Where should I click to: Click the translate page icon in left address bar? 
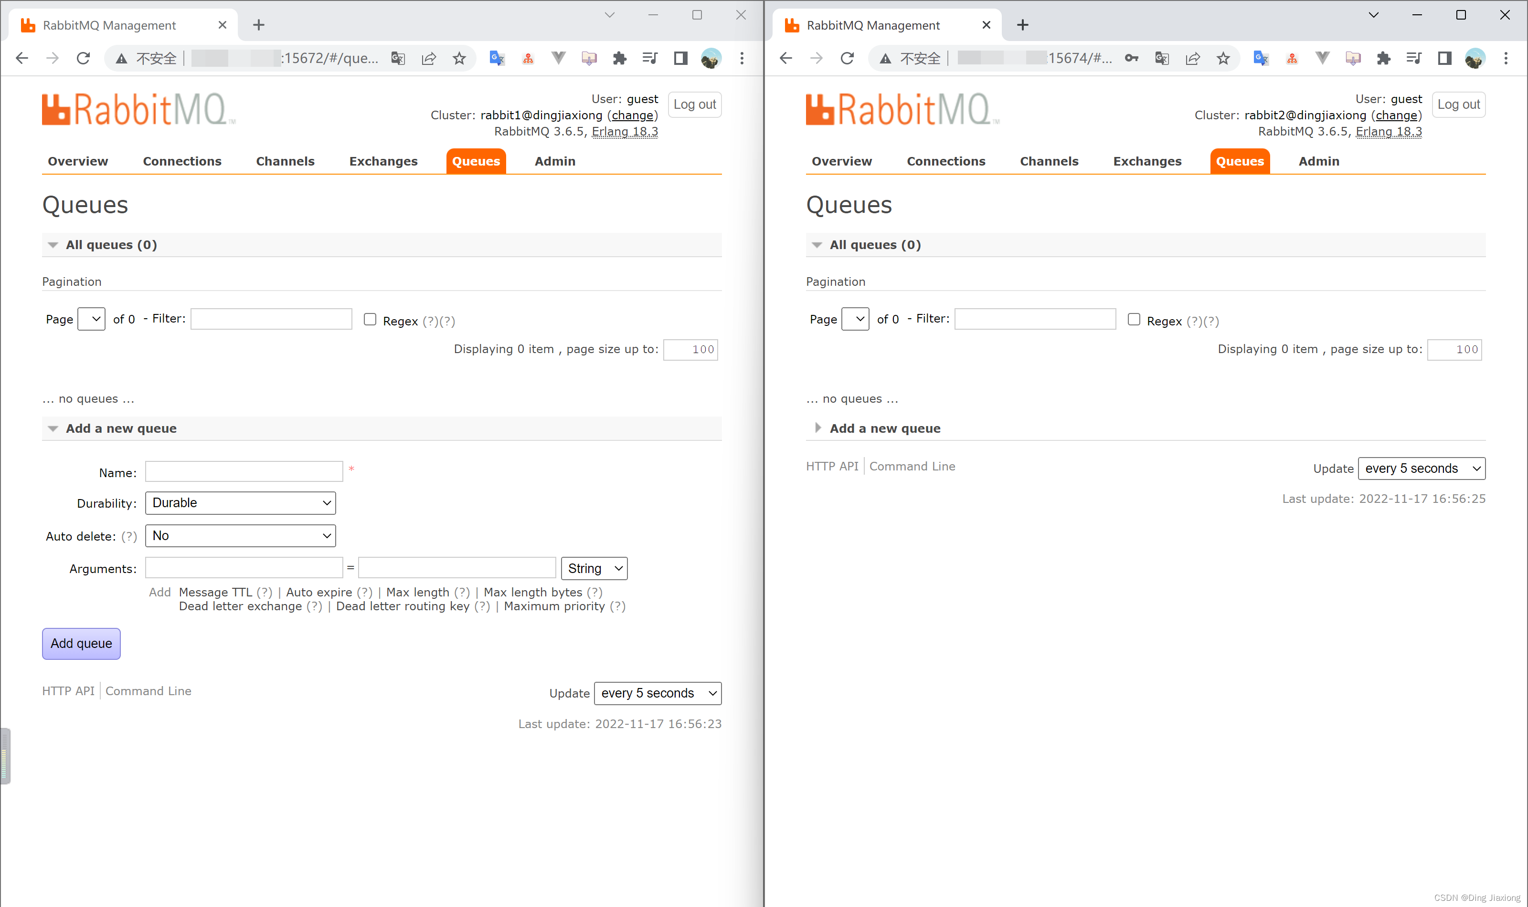398,58
